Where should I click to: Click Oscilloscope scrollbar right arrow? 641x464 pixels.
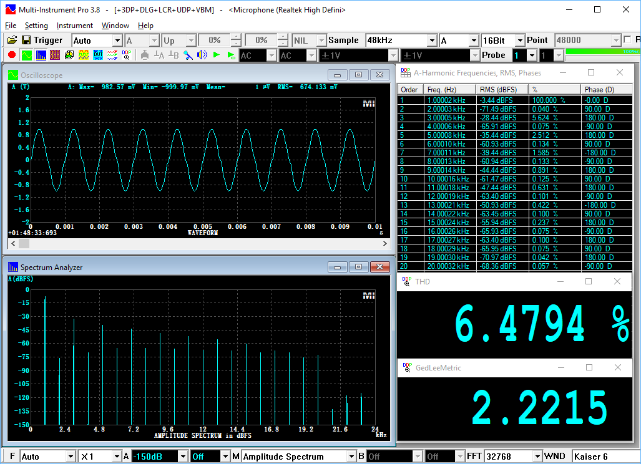click(x=384, y=243)
